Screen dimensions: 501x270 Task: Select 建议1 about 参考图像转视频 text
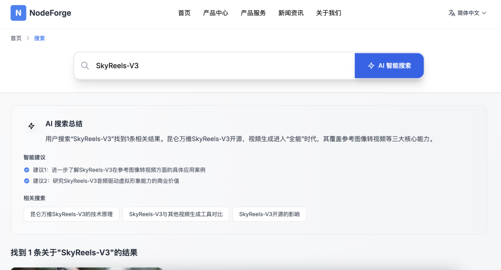coord(119,170)
